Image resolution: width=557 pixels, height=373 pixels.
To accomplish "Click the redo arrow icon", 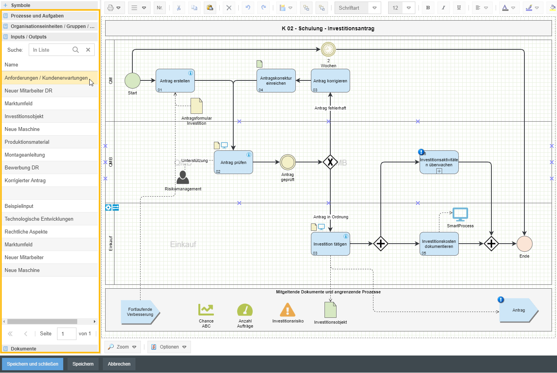I will (264, 8).
